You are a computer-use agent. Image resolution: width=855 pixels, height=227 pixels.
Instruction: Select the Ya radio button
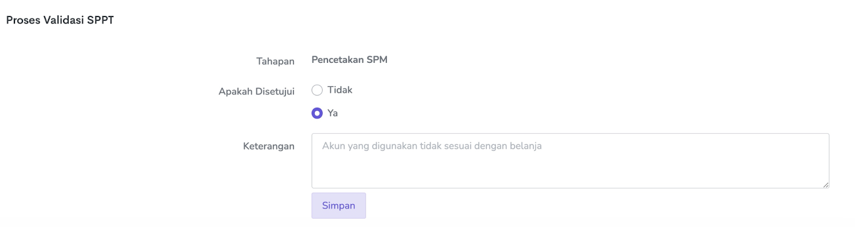(317, 113)
